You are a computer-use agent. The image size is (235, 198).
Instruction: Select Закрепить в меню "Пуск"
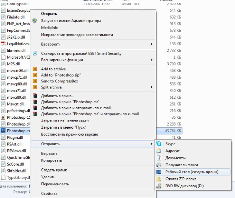coord(63,127)
